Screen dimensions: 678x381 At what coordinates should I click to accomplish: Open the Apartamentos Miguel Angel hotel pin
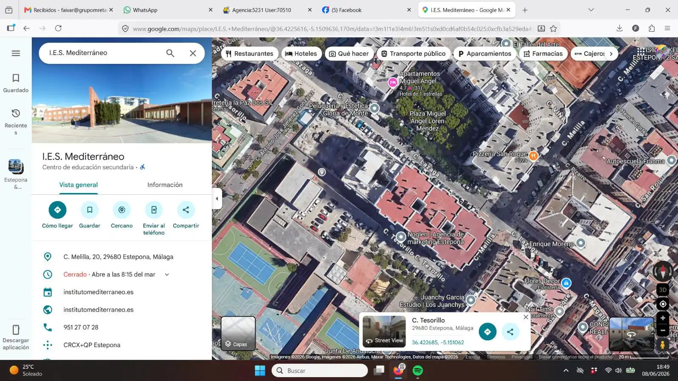[x=393, y=83]
